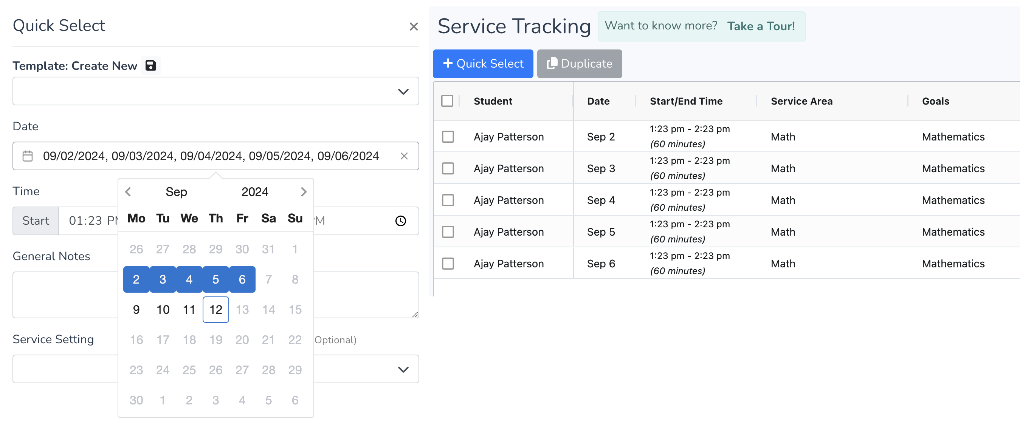Clear the selected dates with X icon
The width and height of the screenshot is (1020, 432).
(403, 156)
